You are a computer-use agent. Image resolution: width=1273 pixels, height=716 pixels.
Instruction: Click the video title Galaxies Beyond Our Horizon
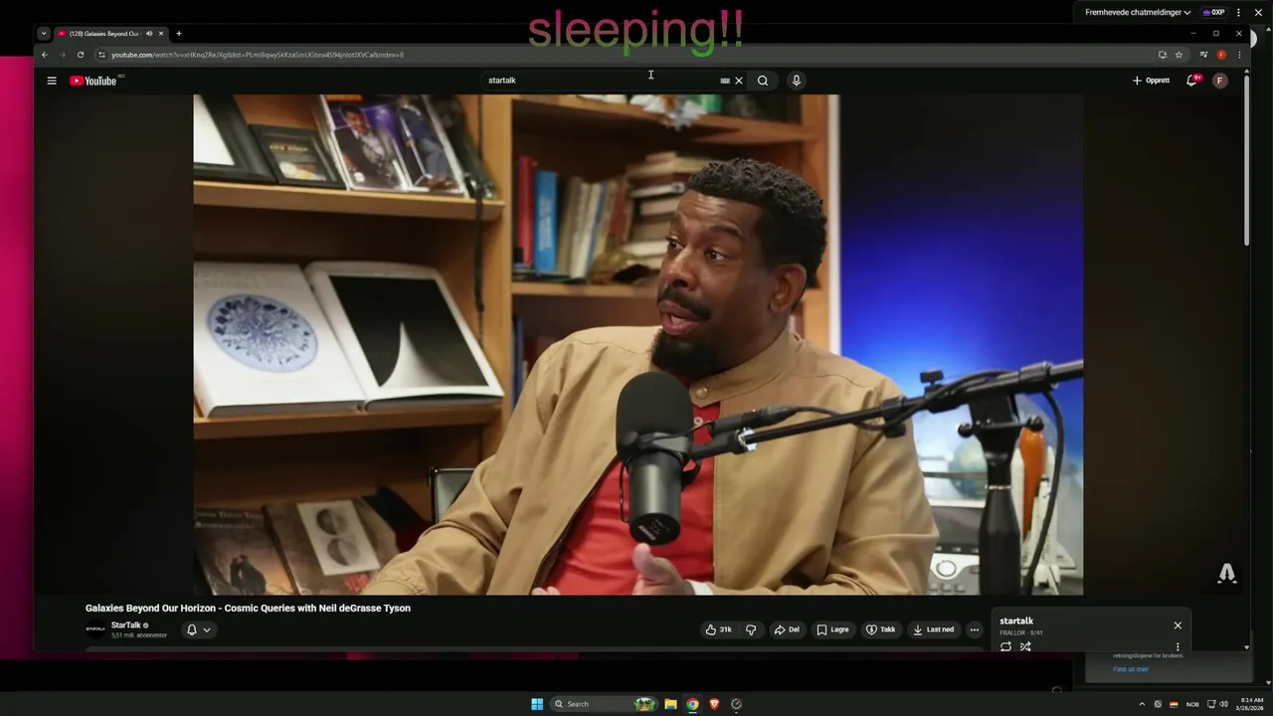point(248,609)
